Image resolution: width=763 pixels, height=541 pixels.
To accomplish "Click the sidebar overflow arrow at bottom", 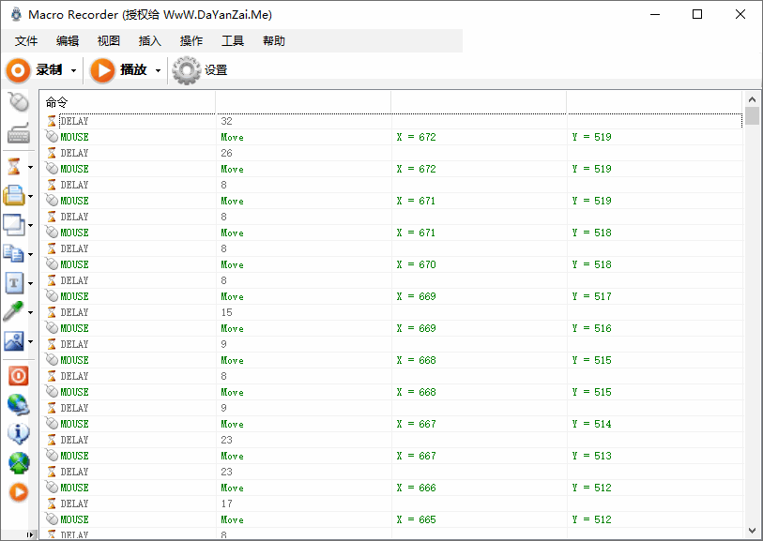I will (30, 535).
